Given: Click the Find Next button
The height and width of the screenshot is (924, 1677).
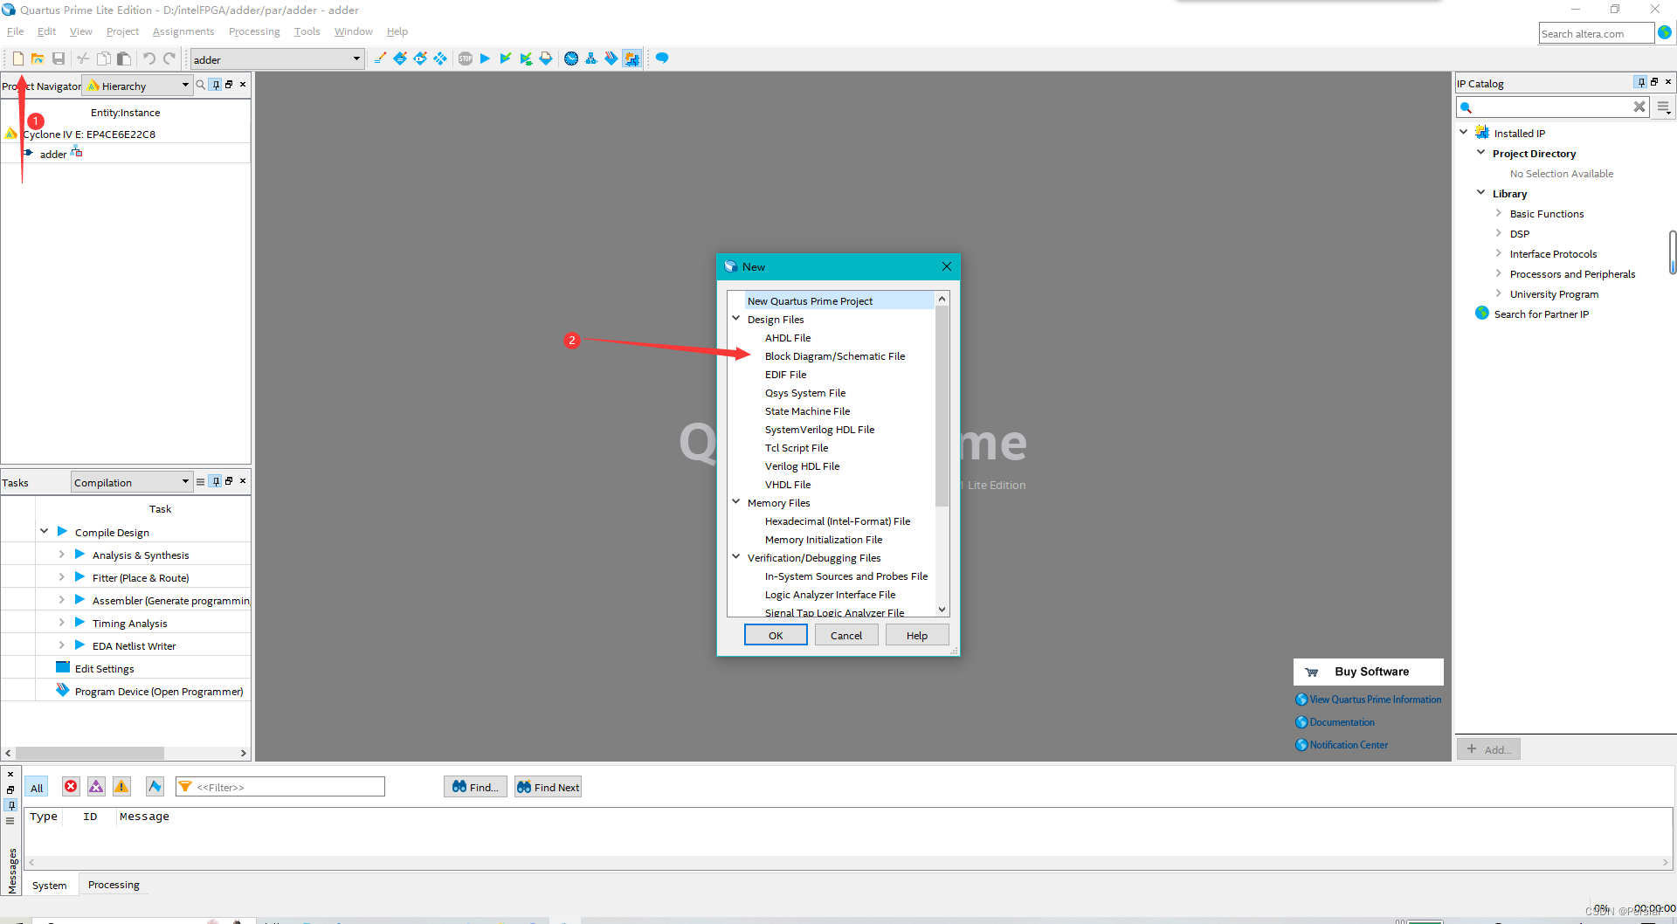Looking at the screenshot, I should [x=548, y=787].
